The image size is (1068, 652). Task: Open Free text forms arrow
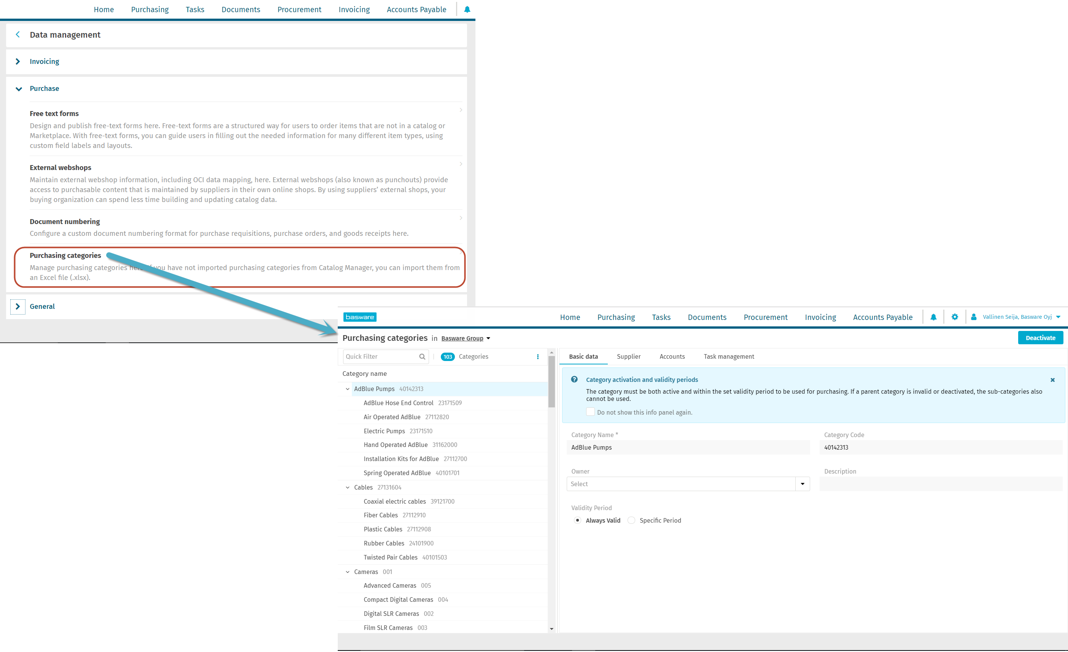tap(461, 110)
